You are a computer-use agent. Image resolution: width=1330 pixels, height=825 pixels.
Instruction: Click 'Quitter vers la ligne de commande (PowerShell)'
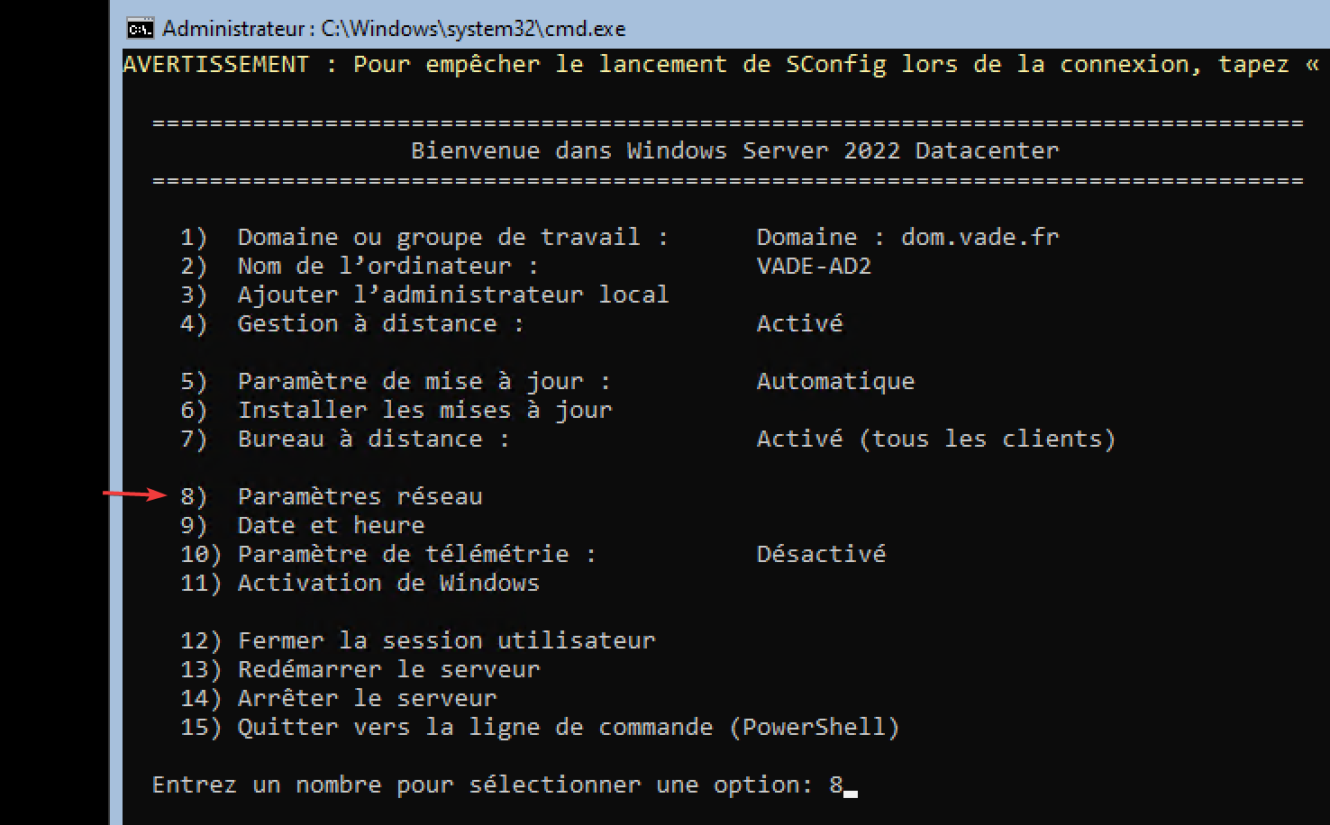(x=568, y=727)
